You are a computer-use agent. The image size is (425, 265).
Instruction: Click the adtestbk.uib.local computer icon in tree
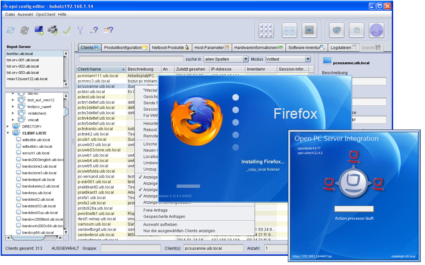19,140
